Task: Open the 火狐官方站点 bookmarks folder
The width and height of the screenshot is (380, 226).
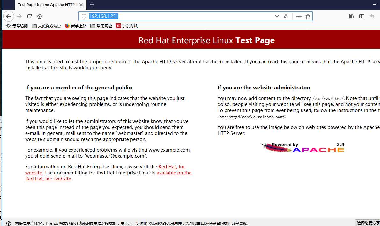Action: (x=46, y=26)
